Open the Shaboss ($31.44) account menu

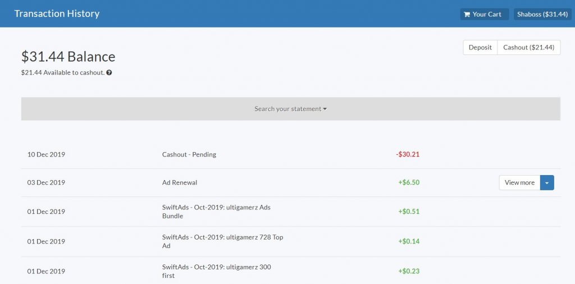click(542, 15)
